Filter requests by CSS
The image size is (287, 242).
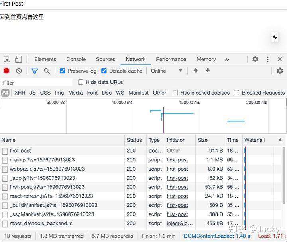[x=45, y=93]
